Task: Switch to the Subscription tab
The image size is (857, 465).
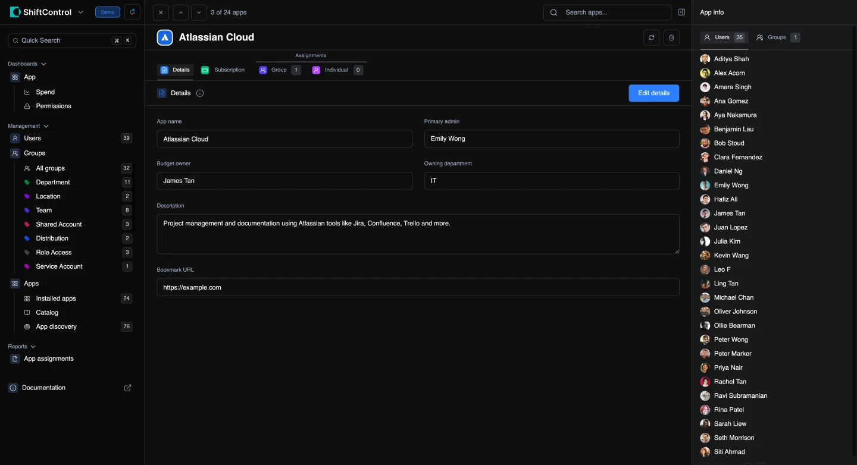Action: click(x=223, y=70)
